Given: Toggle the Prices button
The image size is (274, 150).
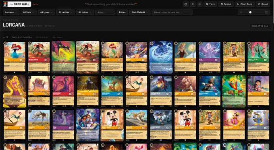Looking at the screenshot, I should pyautogui.click(x=122, y=12).
